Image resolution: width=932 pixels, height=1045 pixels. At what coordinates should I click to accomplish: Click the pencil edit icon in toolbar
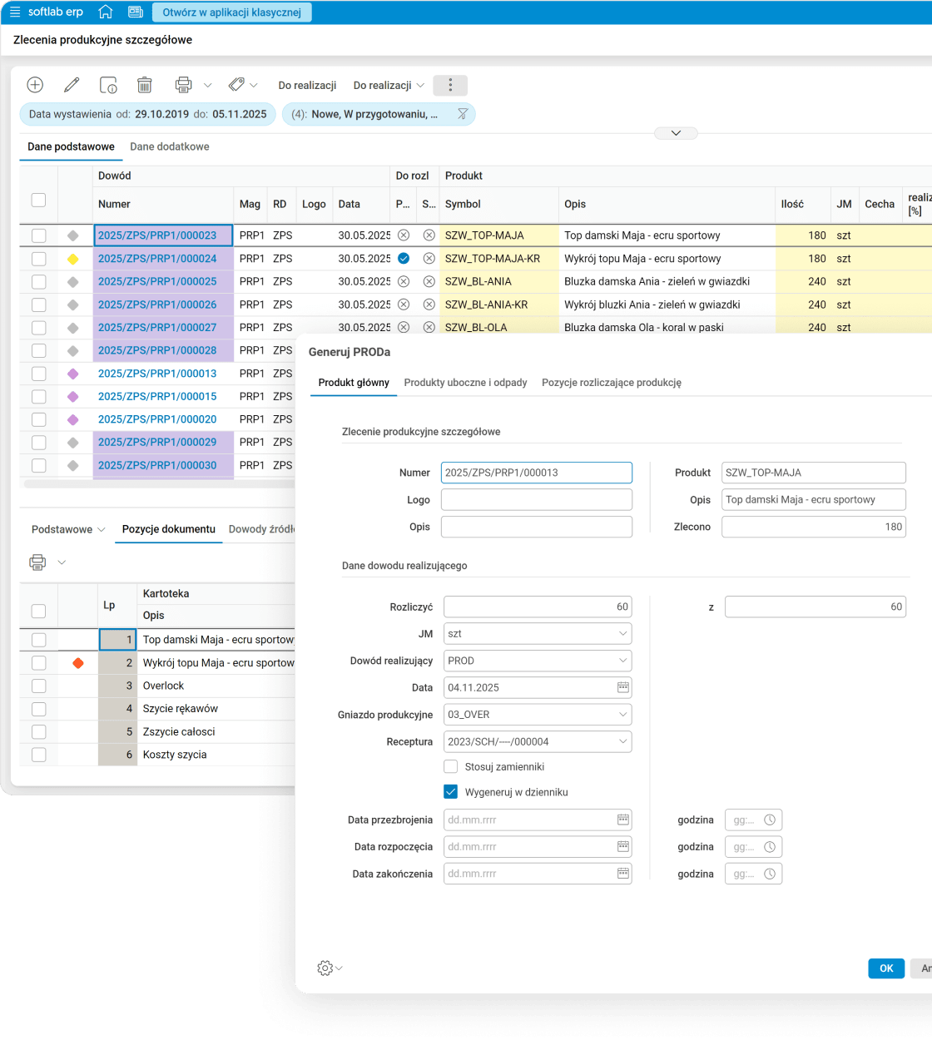pyautogui.click(x=72, y=85)
